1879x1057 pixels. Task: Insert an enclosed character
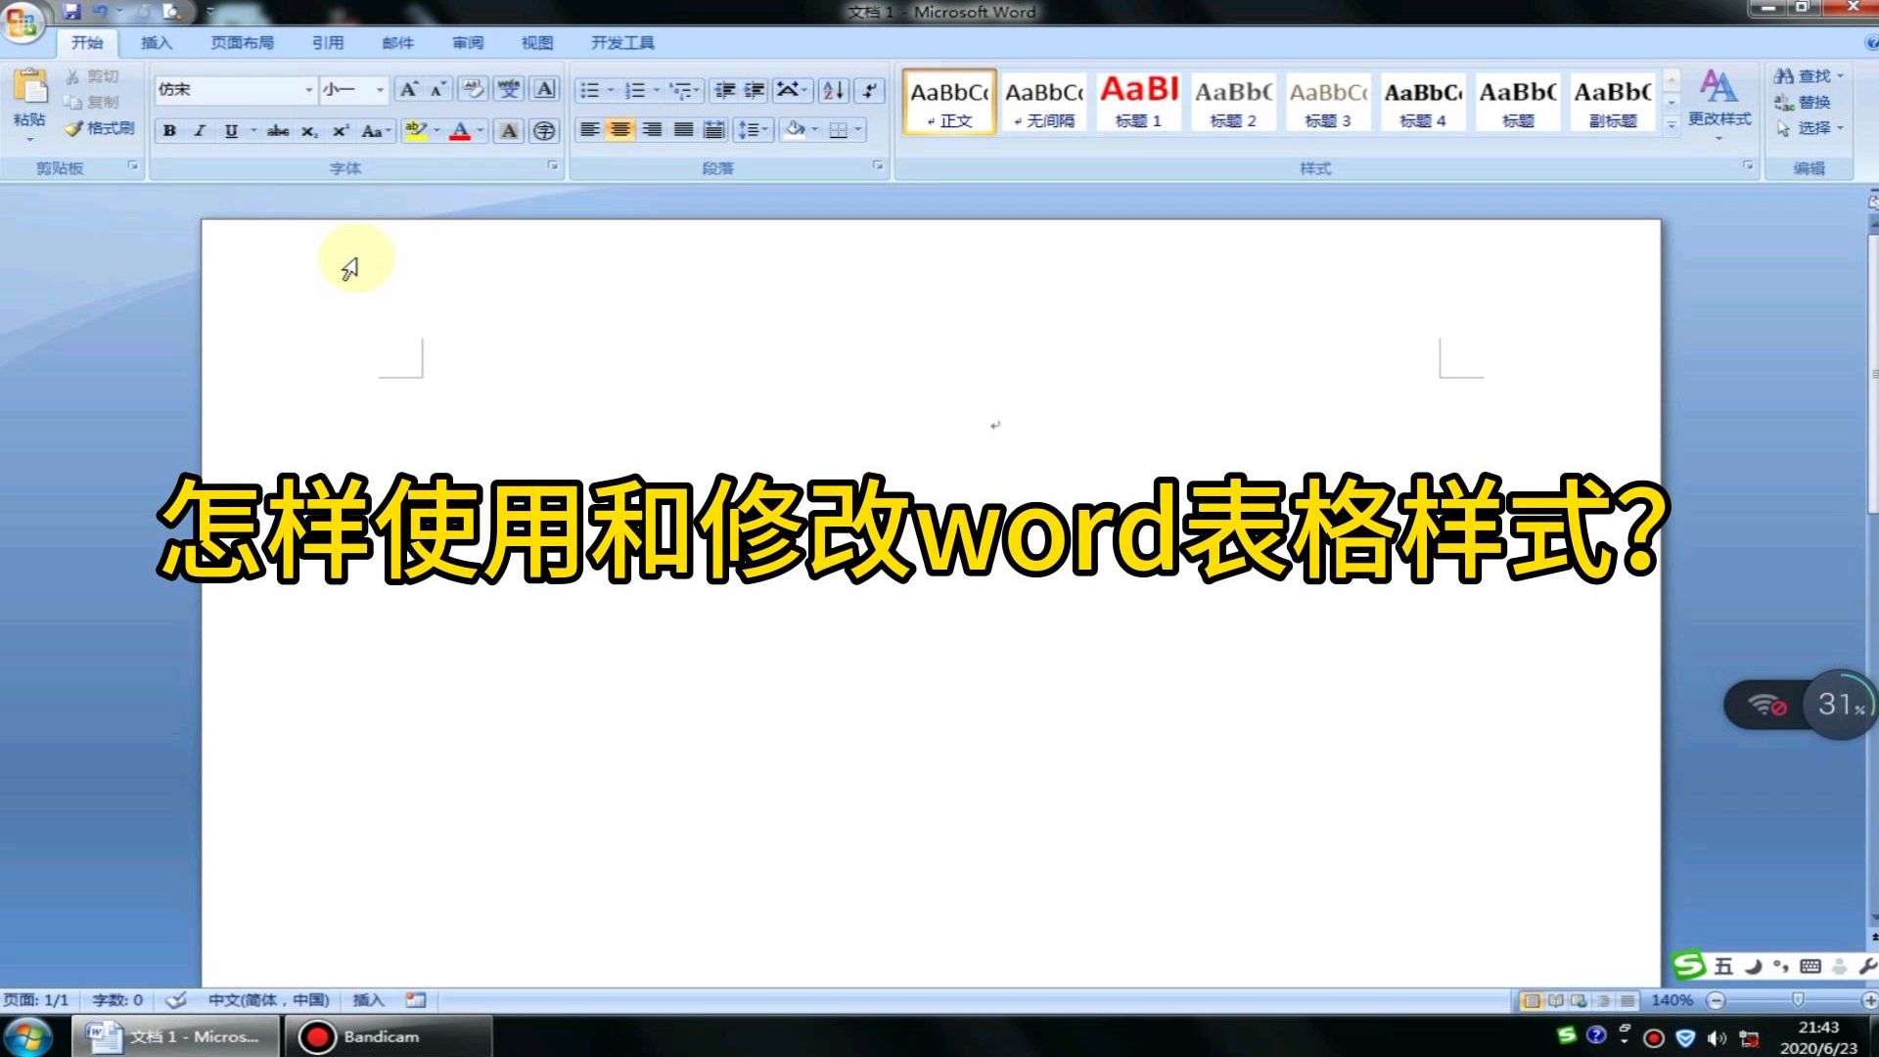[x=544, y=130]
